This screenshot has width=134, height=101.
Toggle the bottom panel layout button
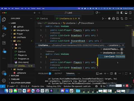[126, 13]
